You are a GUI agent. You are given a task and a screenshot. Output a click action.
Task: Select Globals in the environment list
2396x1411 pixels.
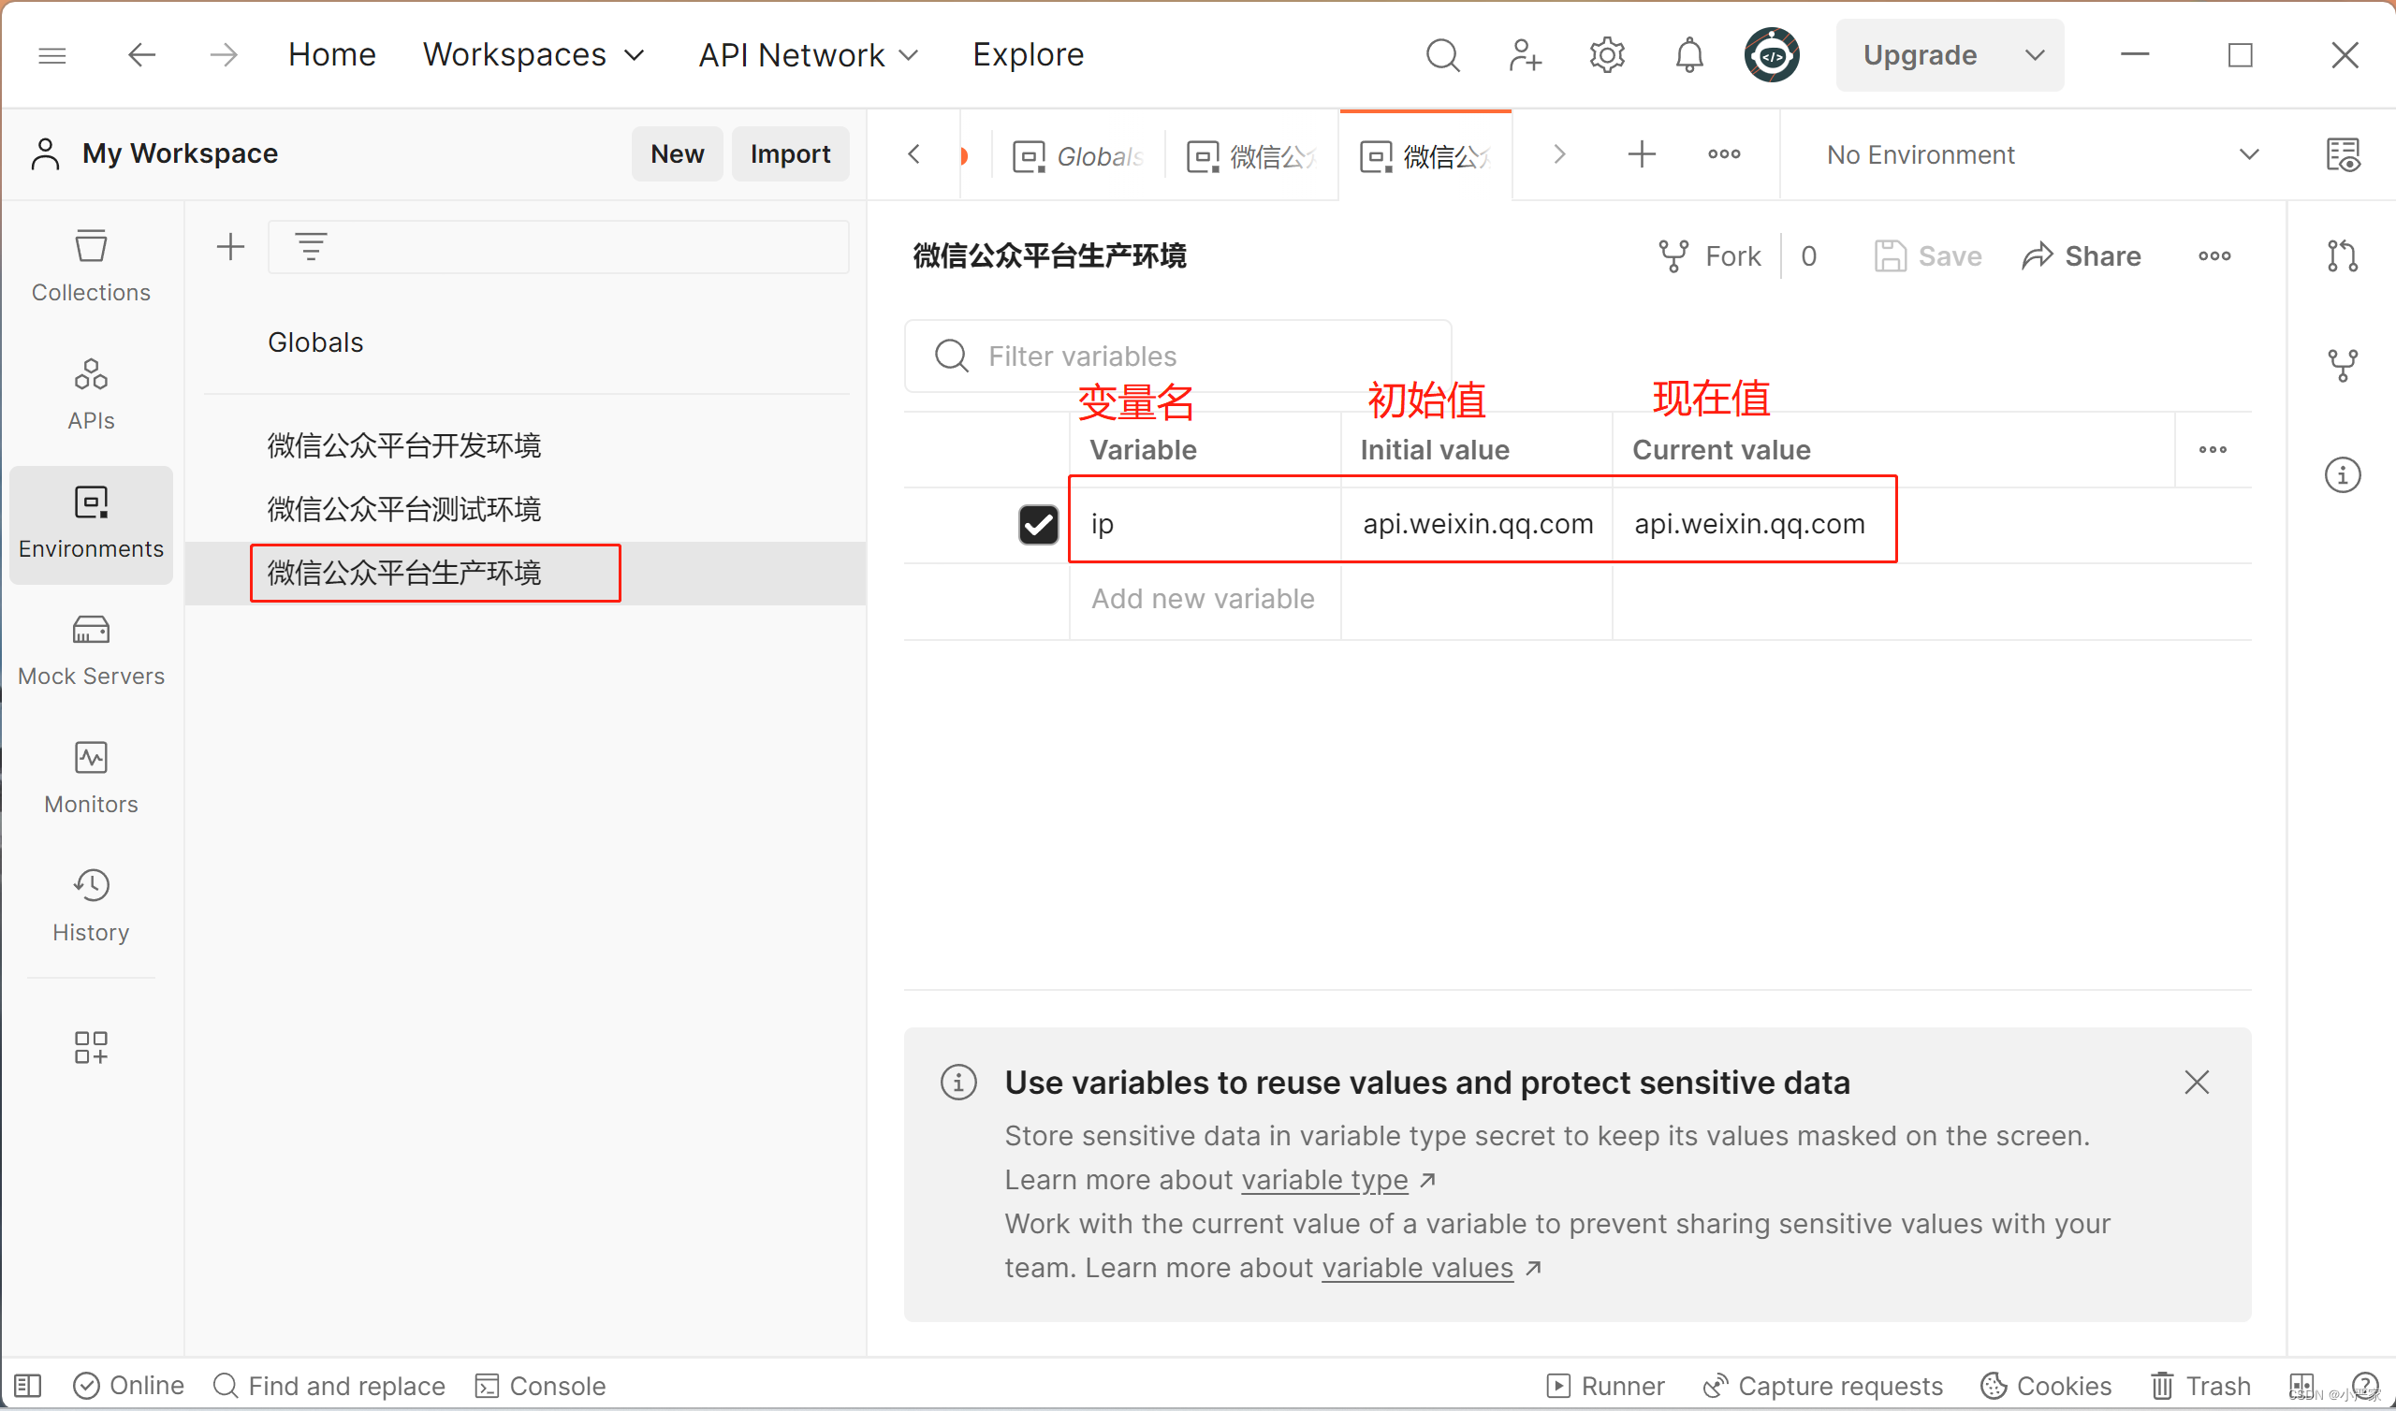[x=315, y=342]
